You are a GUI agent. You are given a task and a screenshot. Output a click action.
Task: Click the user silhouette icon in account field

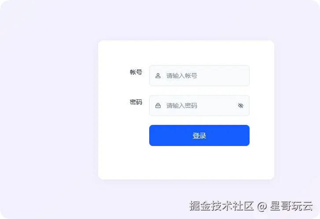point(158,76)
